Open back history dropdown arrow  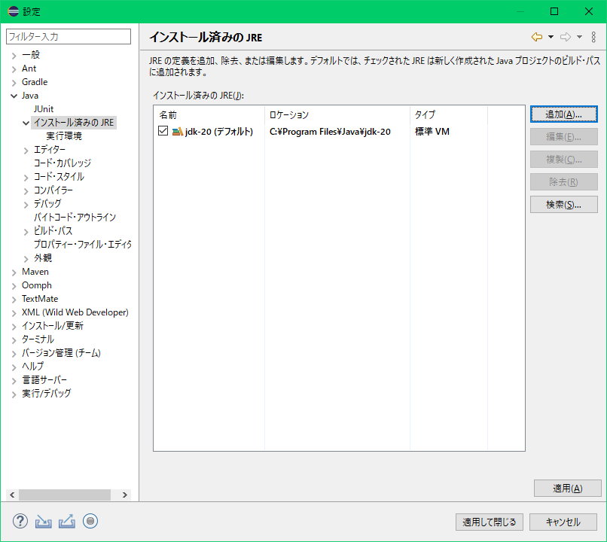click(551, 37)
